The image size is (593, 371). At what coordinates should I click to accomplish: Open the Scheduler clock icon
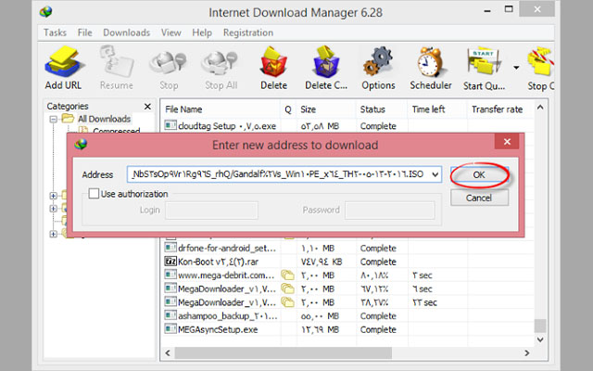(431, 62)
